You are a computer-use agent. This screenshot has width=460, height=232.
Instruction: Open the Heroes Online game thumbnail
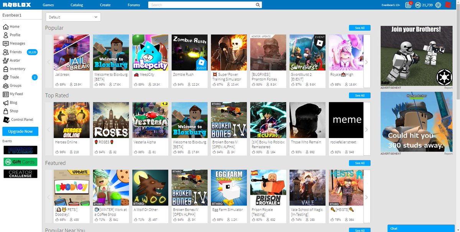[x=72, y=120]
